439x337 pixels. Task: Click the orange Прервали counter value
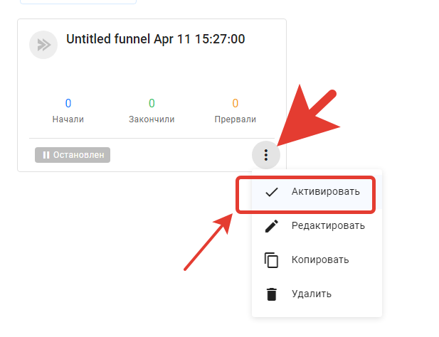coord(236,103)
